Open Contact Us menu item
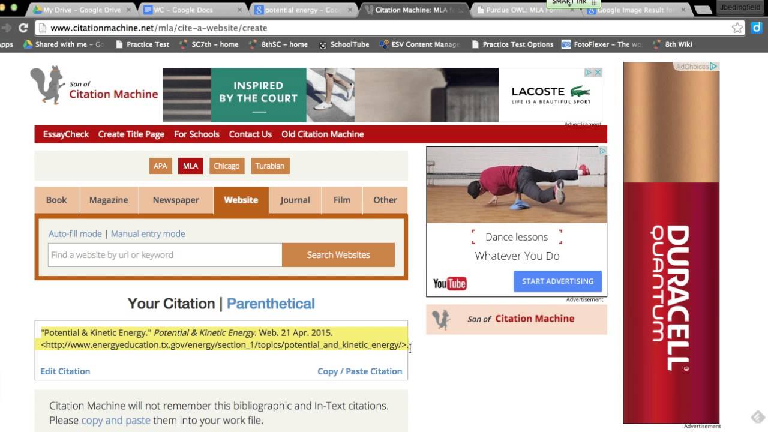This screenshot has width=768, height=432. [x=250, y=134]
